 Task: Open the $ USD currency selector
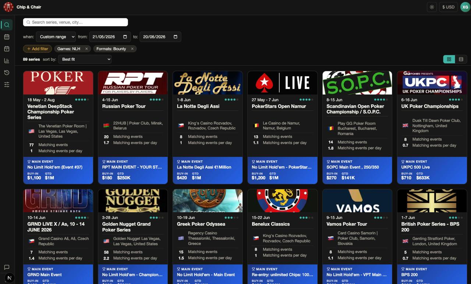click(448, 7)
